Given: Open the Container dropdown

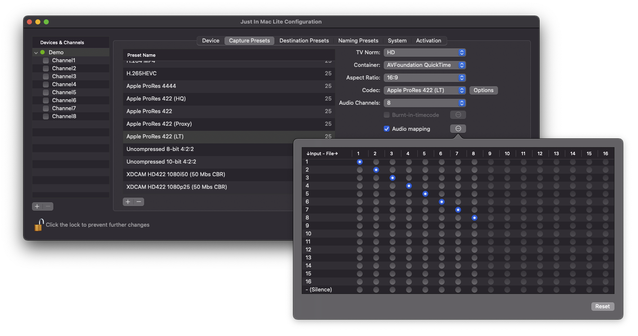Looking at the screenshot, I should point(425,65).
